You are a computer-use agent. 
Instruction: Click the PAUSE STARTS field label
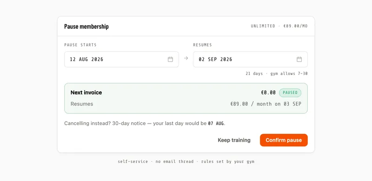coord(80,45)
